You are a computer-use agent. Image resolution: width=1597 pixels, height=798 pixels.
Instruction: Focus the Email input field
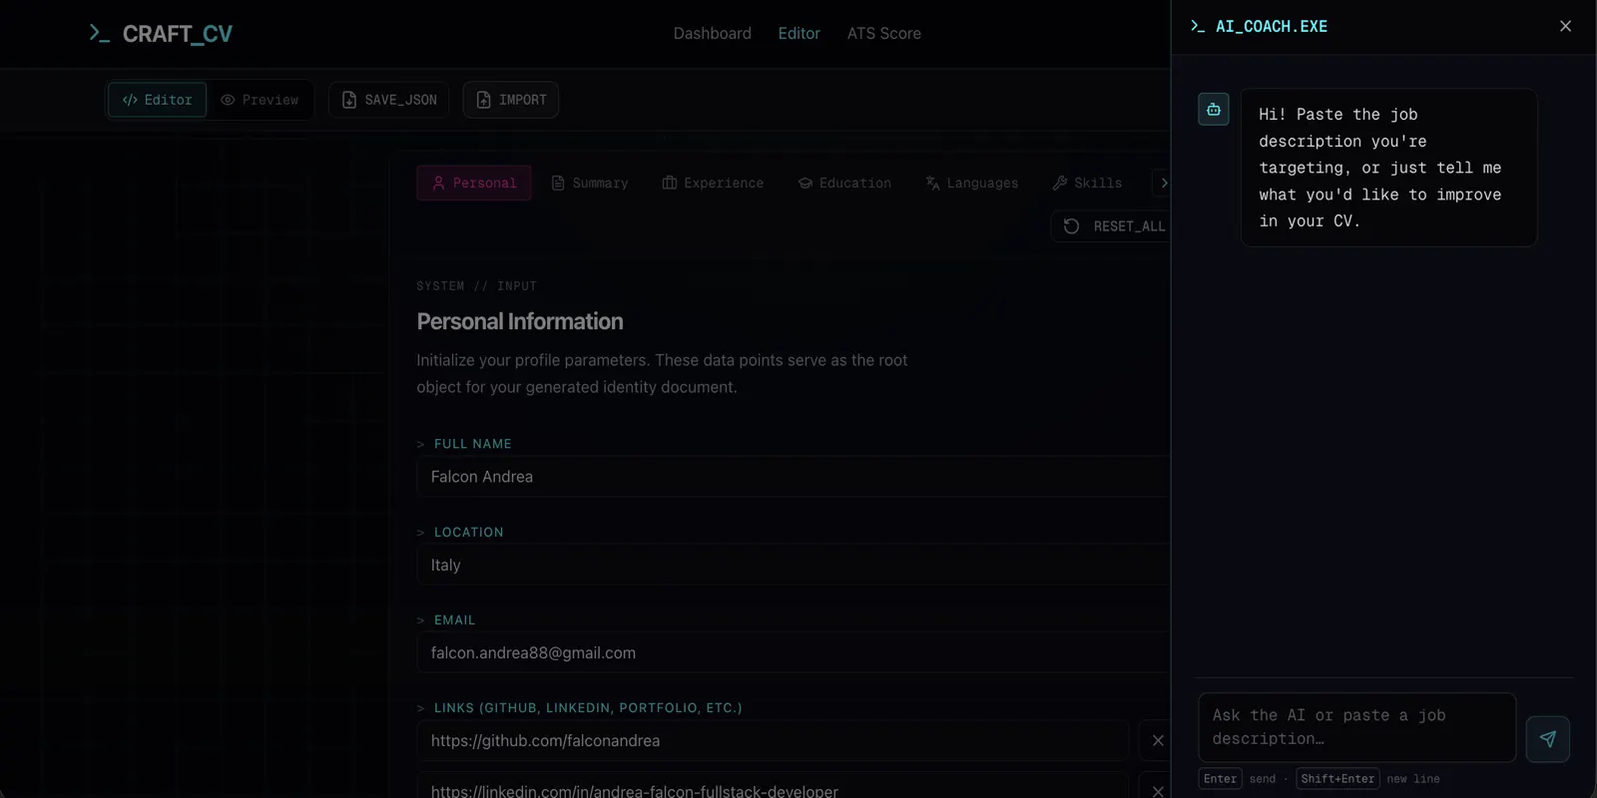(794, 652)
